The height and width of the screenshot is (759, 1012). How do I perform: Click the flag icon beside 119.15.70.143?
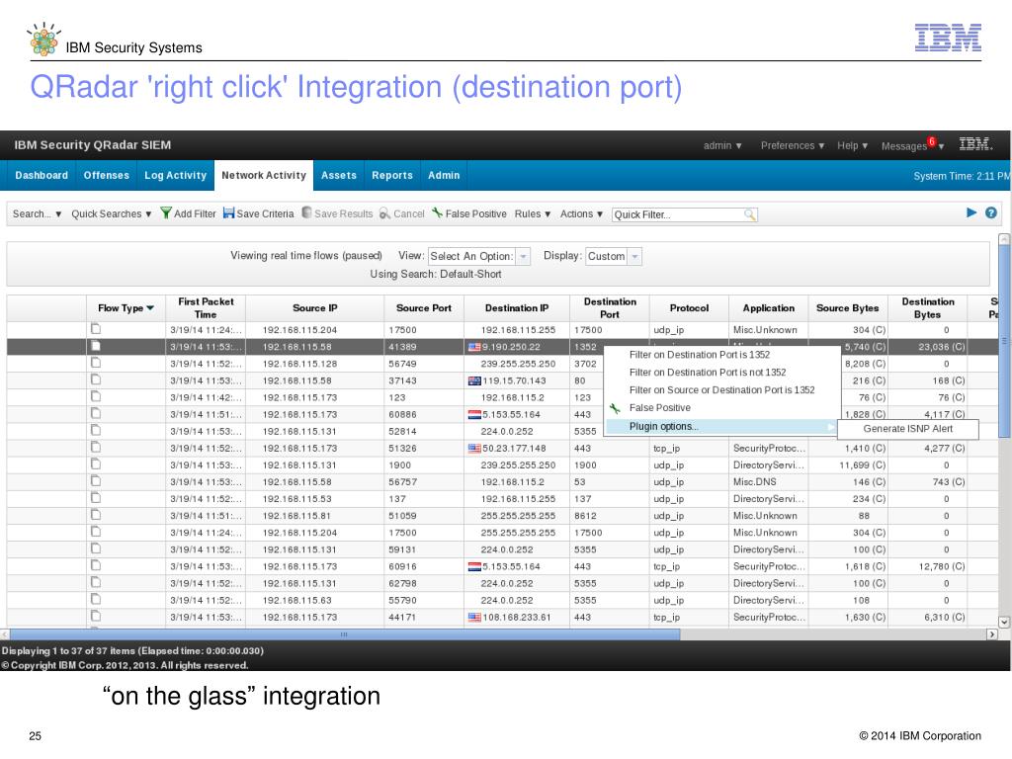[x=474, y=380]
